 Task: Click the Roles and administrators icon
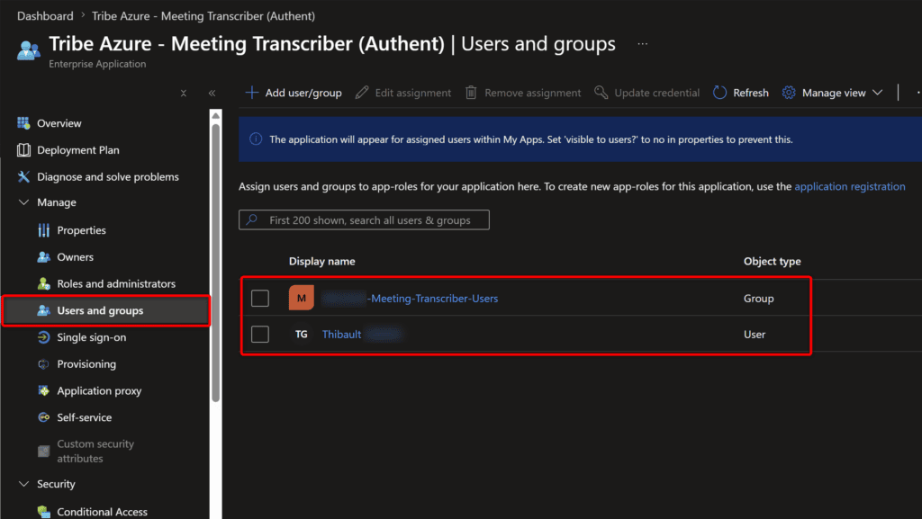click(x=43, y=283)
